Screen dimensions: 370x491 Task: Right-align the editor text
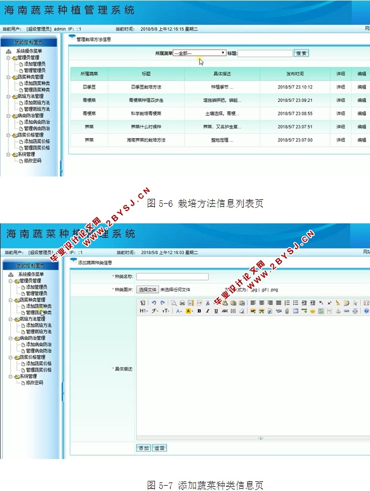[x=270, y=303]
